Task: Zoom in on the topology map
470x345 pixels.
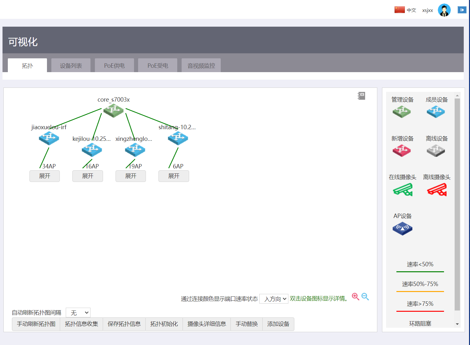Action: 355,297
